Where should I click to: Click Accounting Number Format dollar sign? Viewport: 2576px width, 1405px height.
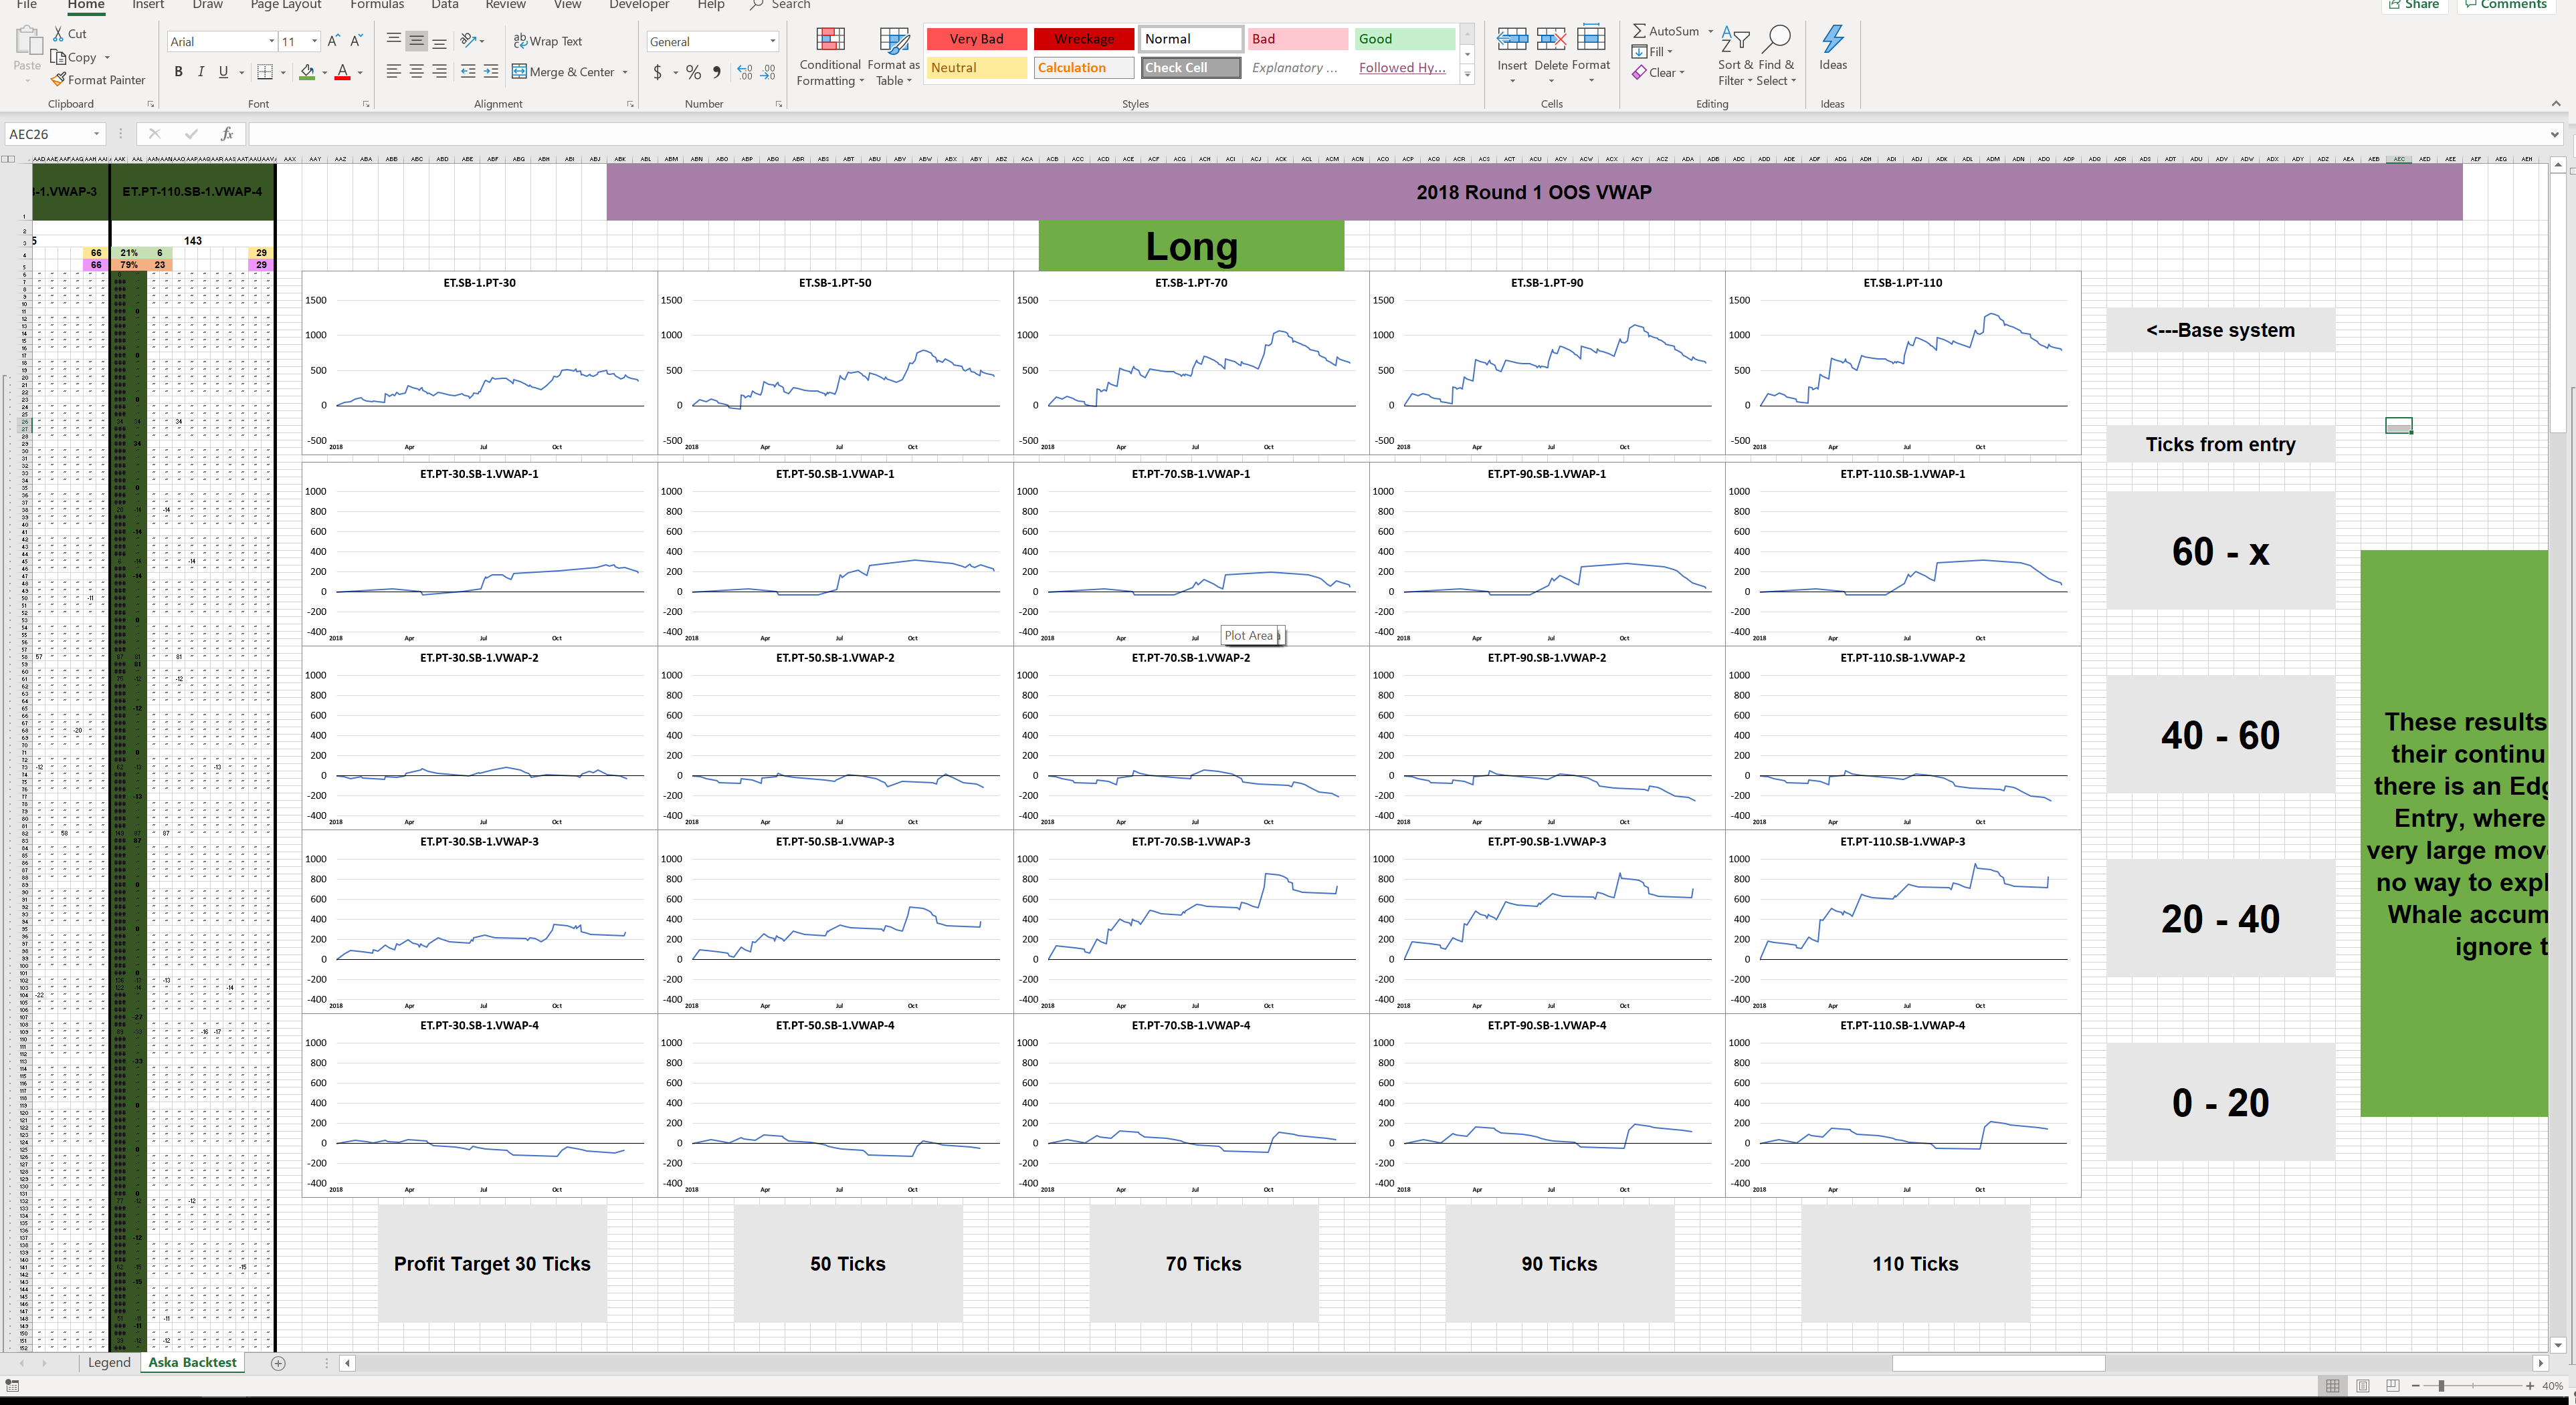click(x=657, y=72)
